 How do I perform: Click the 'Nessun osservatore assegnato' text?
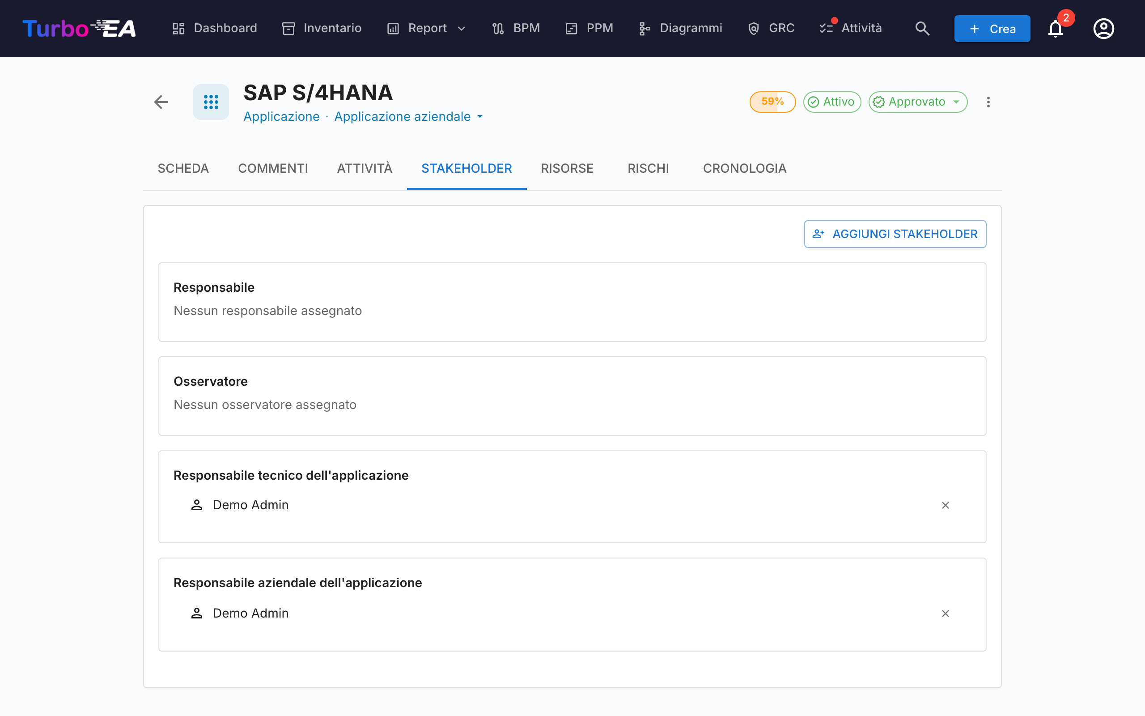265,405
